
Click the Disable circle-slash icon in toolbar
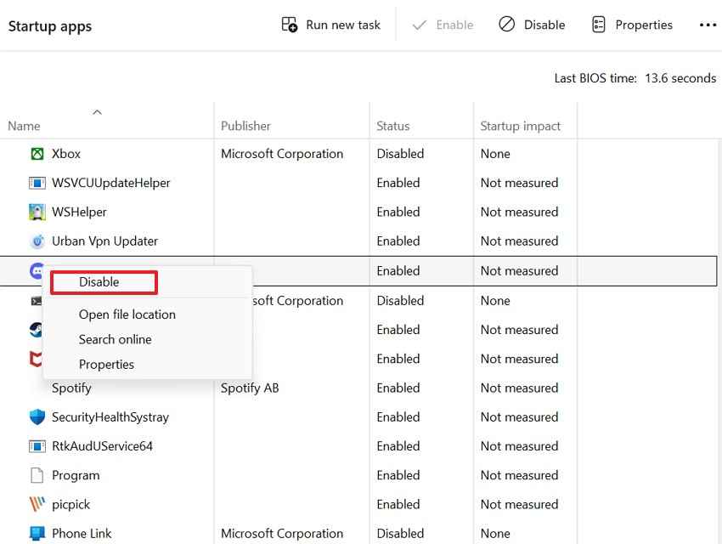click(506, 24)
